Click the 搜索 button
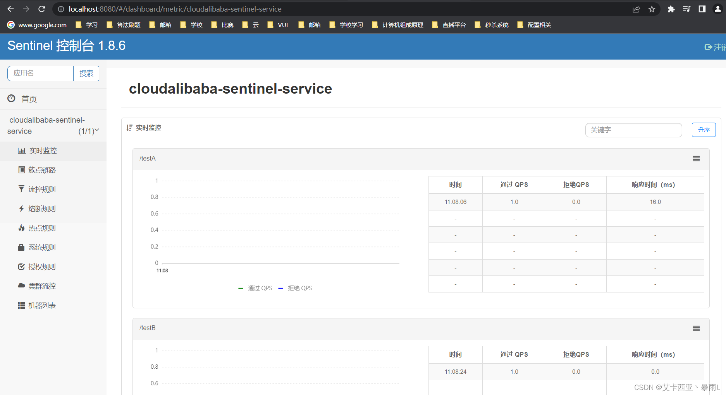726x395 pixels. click(x=86, y=74)
